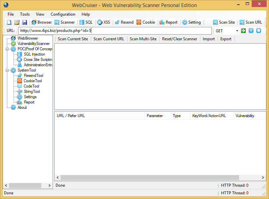Select AdministrationEntrance tree node

point(38,65)
